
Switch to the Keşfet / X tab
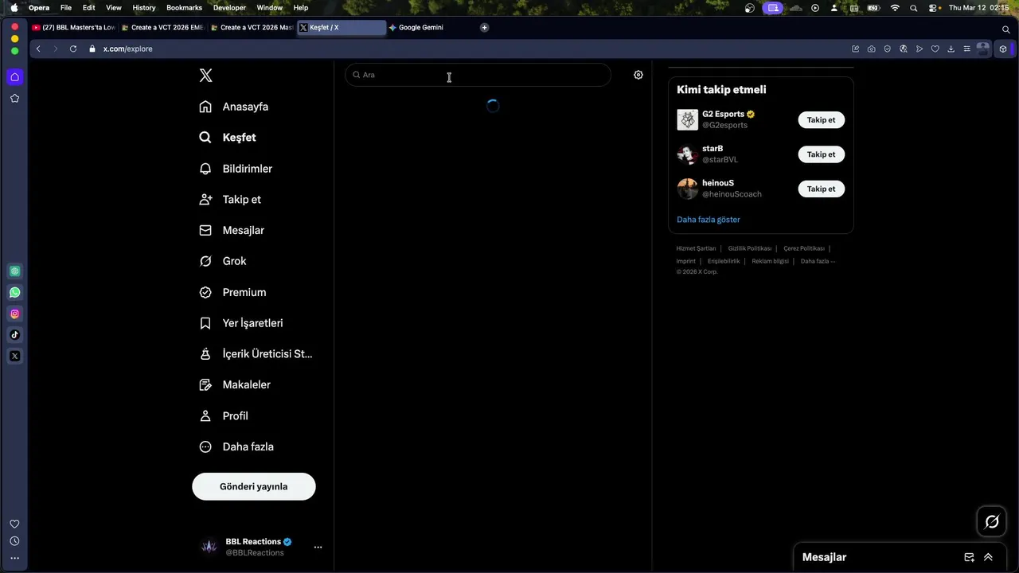click(x=342, y=28)
